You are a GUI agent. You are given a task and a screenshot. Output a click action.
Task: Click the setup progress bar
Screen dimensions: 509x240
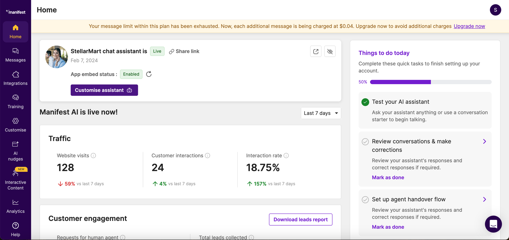(x=431, y=82)
